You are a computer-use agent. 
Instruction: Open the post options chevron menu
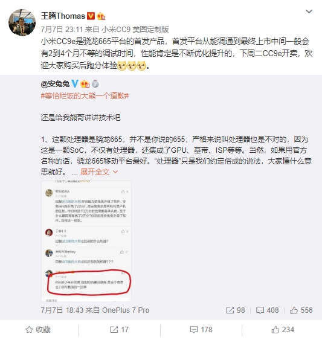pos(309,11)
